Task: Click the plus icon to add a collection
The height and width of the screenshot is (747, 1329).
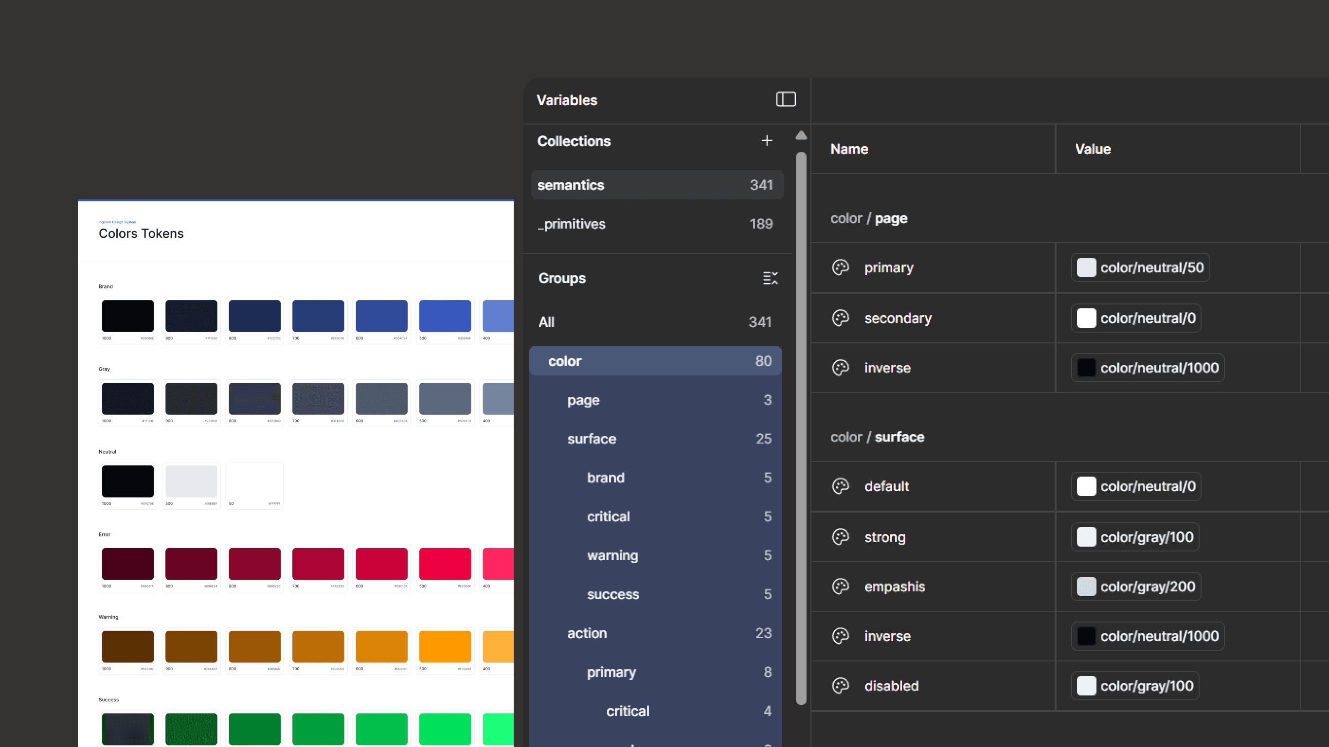Action: (x=767, y=141)
